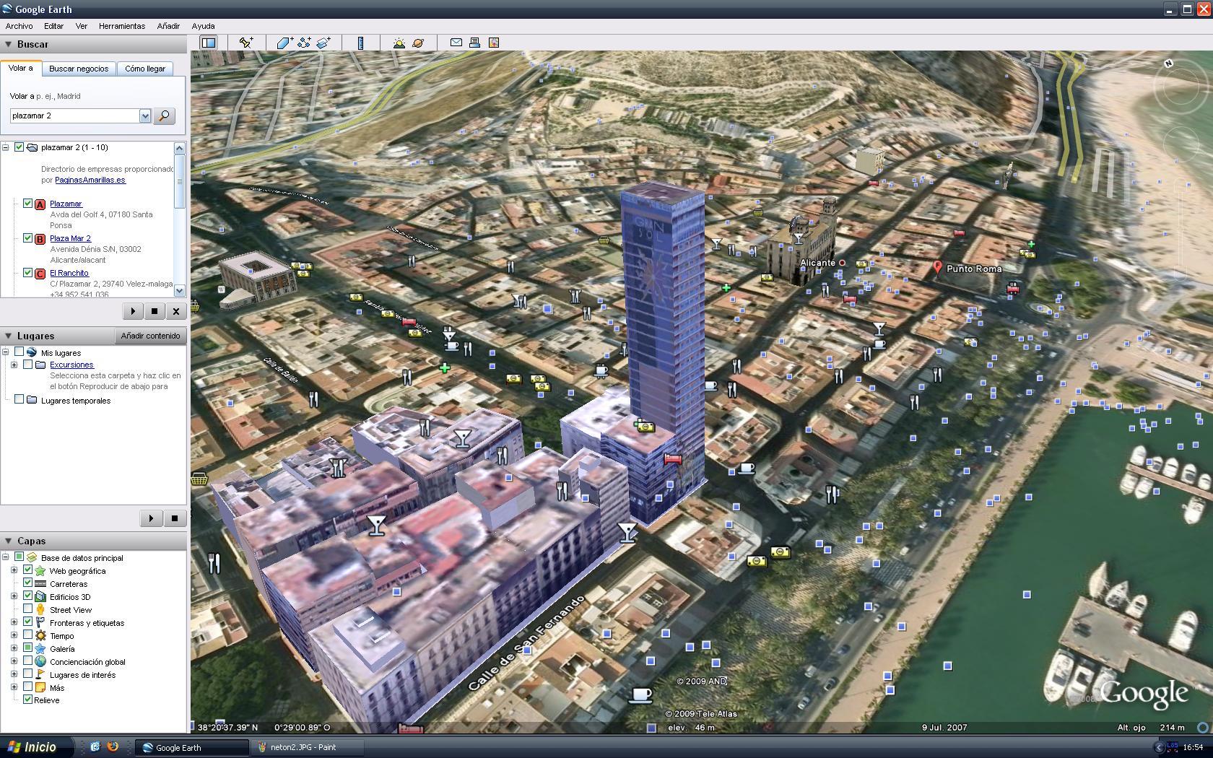Click the Edificios 3D building layer icon
1213x758 pixels.
[40, 597]
